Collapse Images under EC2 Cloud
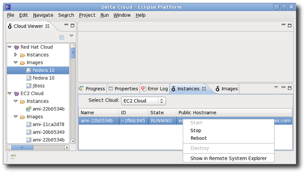The width and height of the screenshot is (306, 174). pos(16,116)
